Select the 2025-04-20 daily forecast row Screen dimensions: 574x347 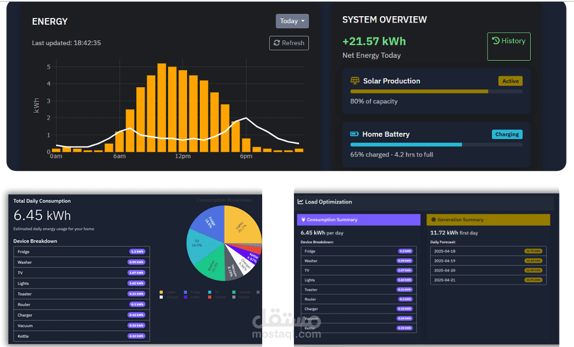(x=489, y=270)
